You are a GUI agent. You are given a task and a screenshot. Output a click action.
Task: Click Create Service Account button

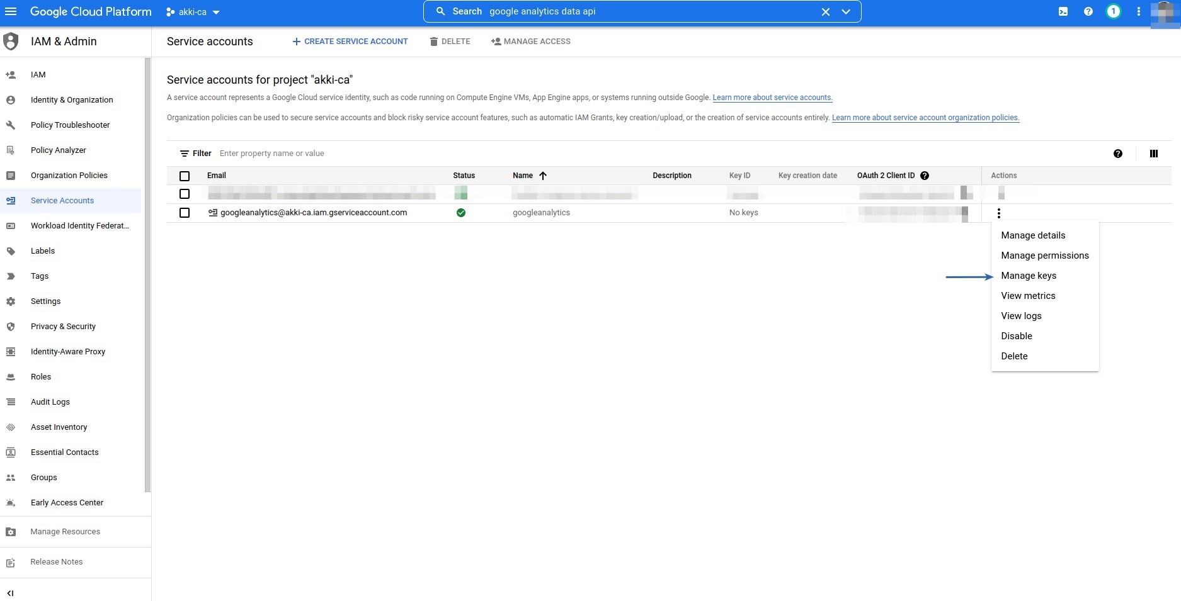coord(350,42)
